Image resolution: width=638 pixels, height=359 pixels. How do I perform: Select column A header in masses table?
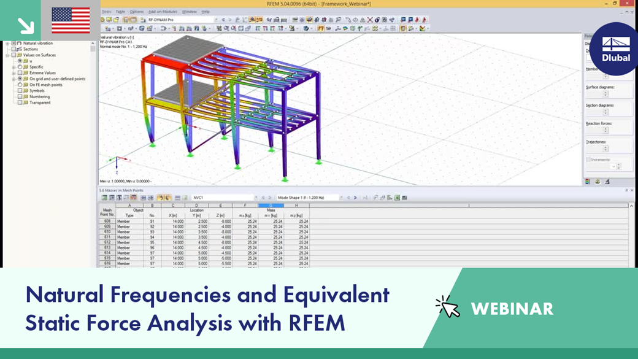coord(129,206)
